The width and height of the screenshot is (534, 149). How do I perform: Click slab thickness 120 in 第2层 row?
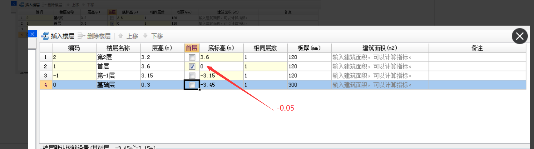[309, 57]
